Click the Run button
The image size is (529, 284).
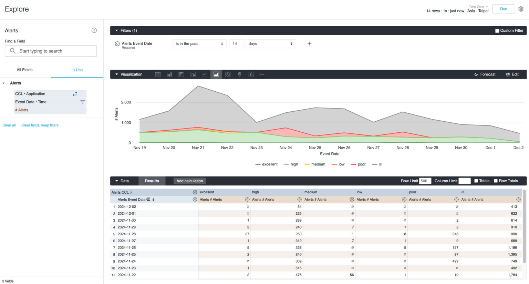[504, 9]
